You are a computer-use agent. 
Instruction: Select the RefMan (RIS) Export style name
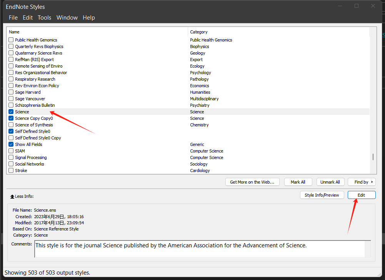(x=34, y=60)
